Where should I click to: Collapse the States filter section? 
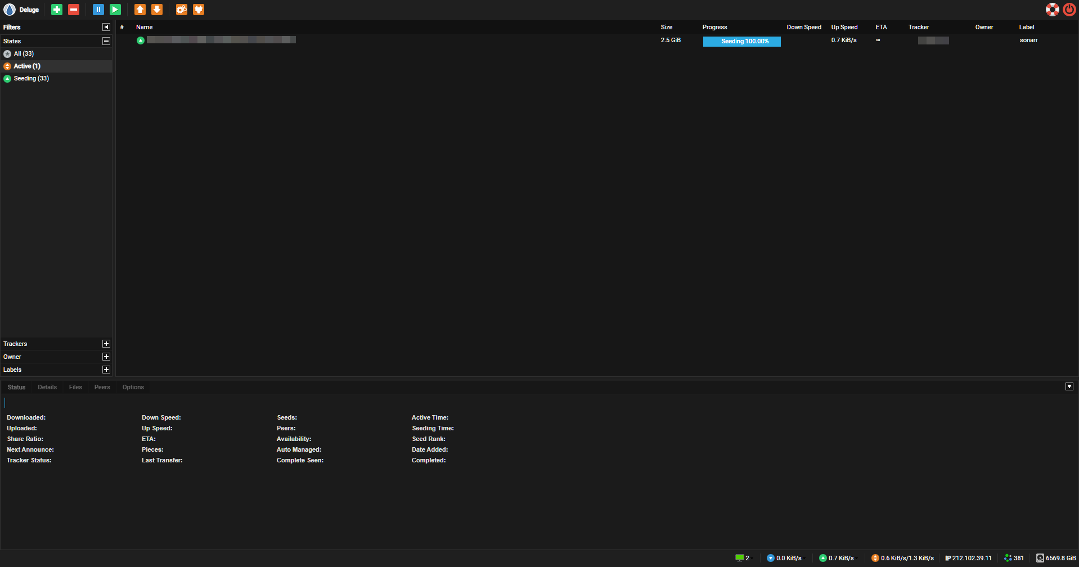pos(106,41)
